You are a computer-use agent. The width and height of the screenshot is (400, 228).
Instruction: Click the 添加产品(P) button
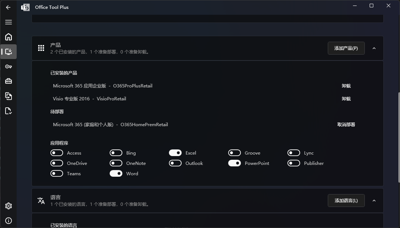(346, 48)
